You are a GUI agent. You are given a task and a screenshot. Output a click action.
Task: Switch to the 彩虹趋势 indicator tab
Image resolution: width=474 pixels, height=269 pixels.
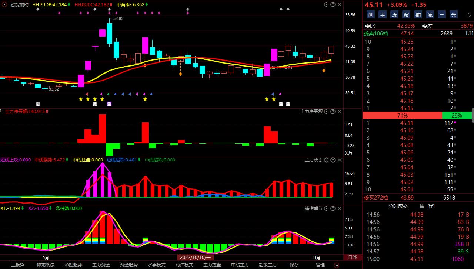click(x=73, y=265)
